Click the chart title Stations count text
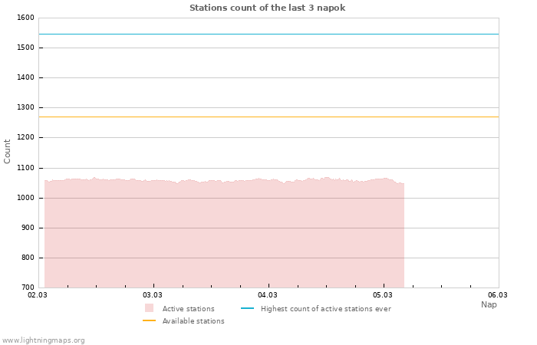537x345 pixels. [267, 8]
